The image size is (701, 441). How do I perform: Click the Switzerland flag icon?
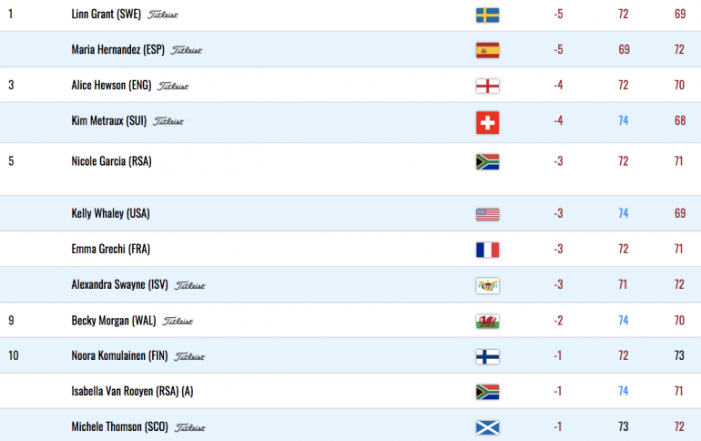(487, 122)
